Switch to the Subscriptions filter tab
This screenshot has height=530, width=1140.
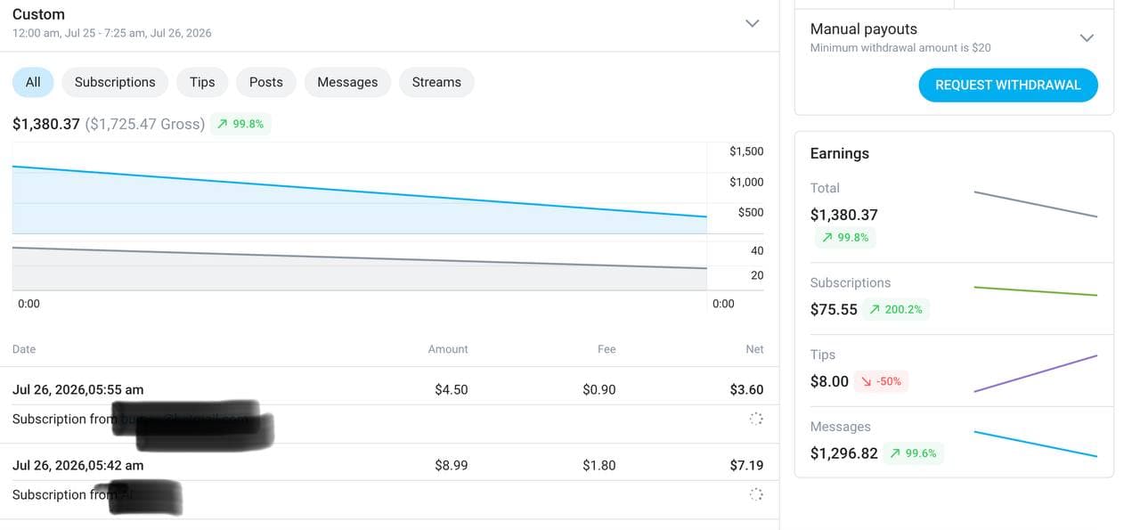coord(115,82)
